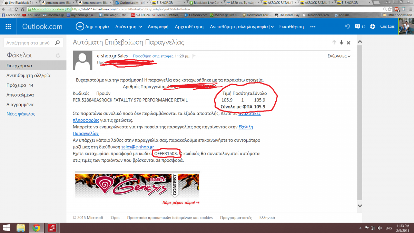Click the sales@e-shop.gr email link
The width and height of the screenshot is (414, 233).
point(138,147)
